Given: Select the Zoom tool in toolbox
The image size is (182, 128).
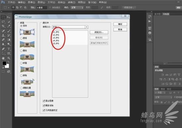Looking at the screenshot, I should click(9, 58).
